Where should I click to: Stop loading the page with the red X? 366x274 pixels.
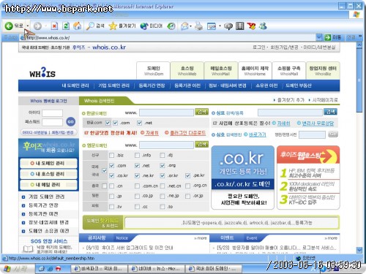[x=54, y=26]
